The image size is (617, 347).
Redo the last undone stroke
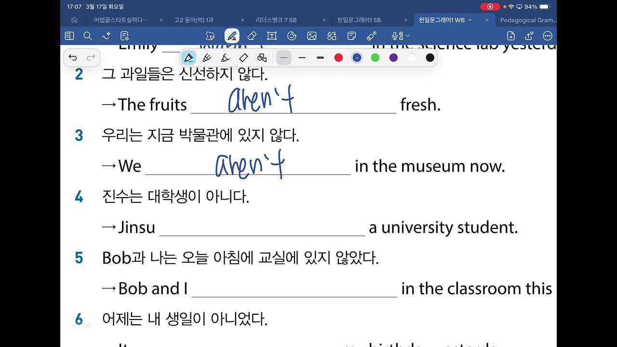point(91,58)
